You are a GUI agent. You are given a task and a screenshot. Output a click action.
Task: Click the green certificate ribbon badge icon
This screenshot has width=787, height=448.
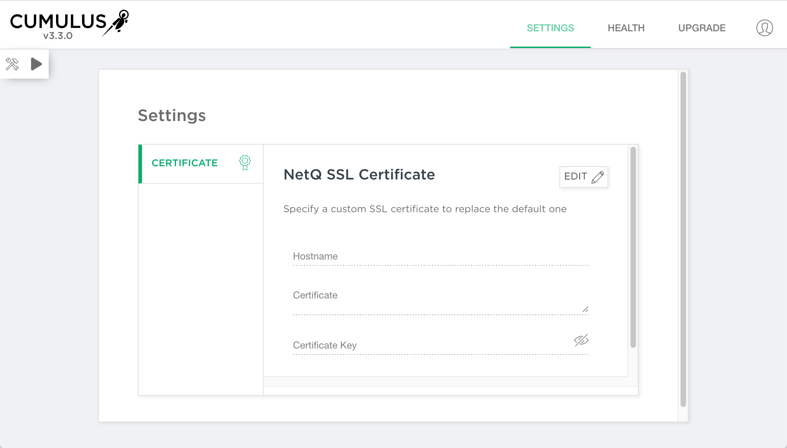(245, 162)
